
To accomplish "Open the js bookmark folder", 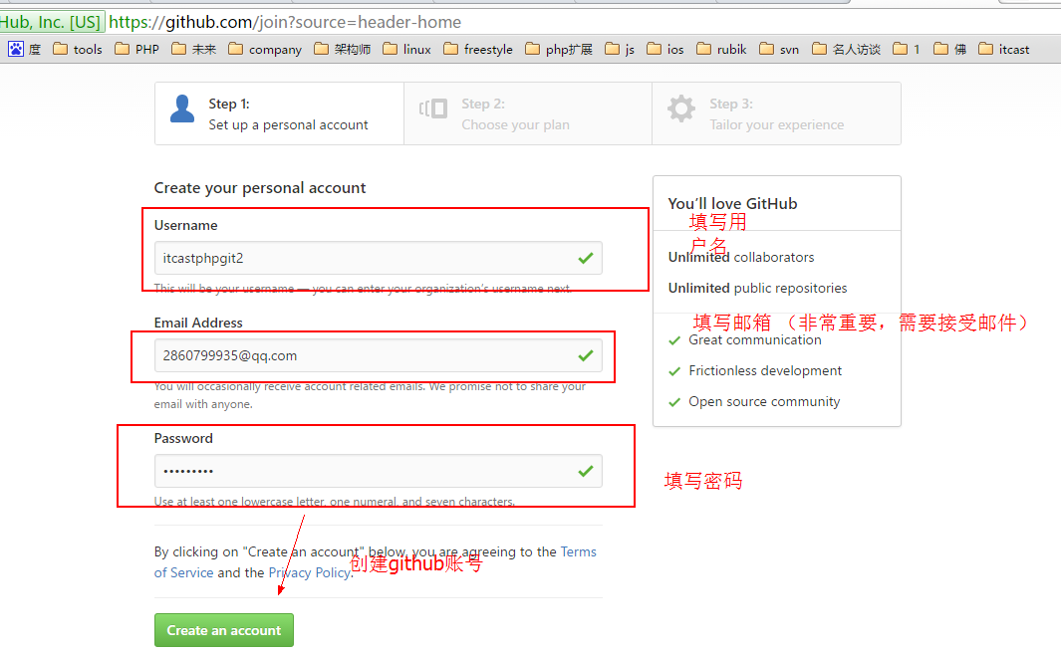I will 620,50.
